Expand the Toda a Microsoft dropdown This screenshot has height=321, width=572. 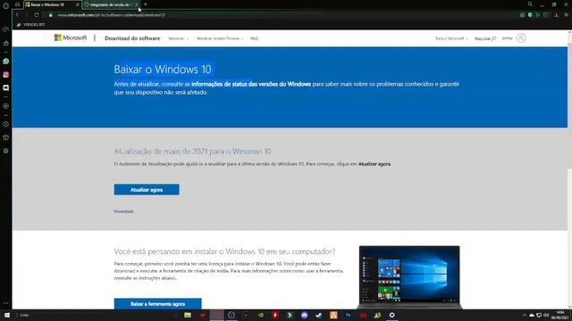(451, 38)
